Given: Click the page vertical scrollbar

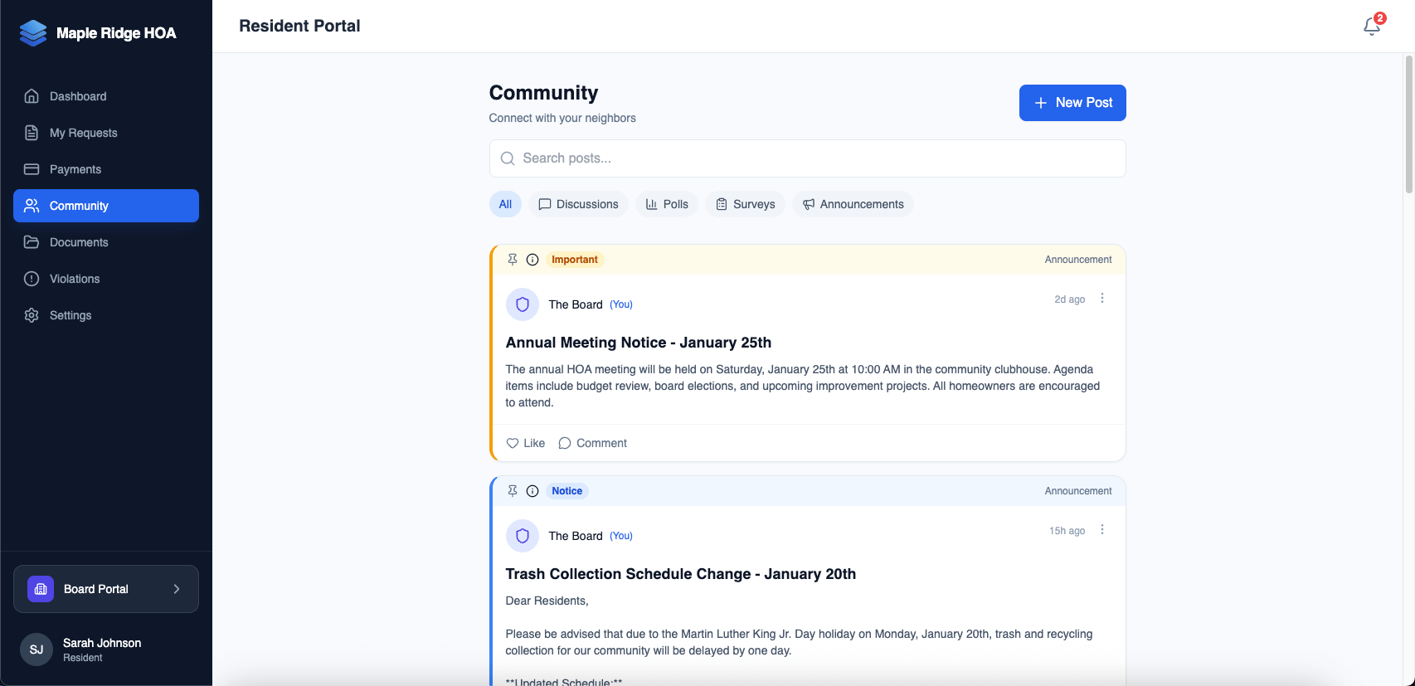Looking at the screenshot, I should [x=1408, y=124].
